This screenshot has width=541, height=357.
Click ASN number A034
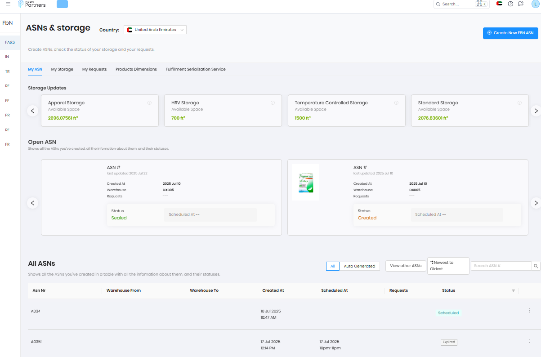pos(36,311)
